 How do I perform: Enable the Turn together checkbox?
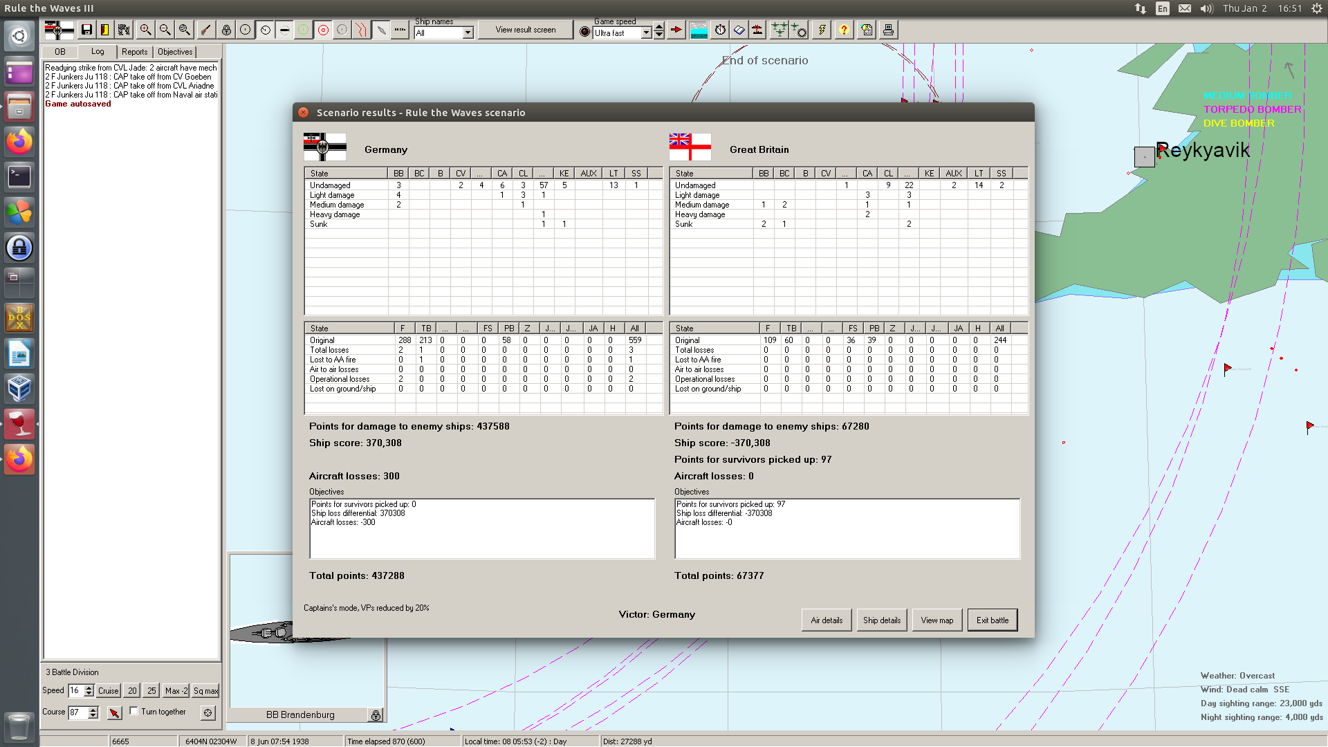tap(133, 710)
